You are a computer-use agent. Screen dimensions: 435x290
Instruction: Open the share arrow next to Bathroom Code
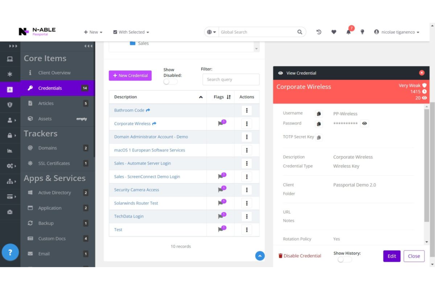coord(148,110)
